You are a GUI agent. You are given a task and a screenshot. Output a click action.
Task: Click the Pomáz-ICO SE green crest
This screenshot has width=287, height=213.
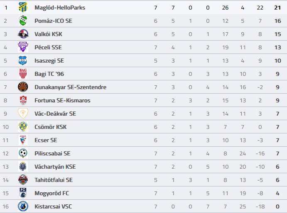(23, 21)
